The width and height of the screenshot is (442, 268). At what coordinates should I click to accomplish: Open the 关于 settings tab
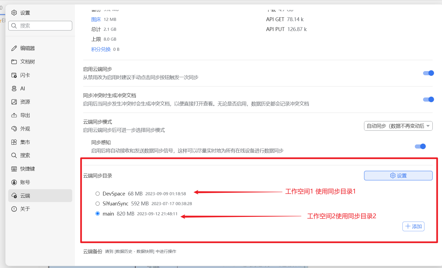pyautogui.click(x=40, y=209)
